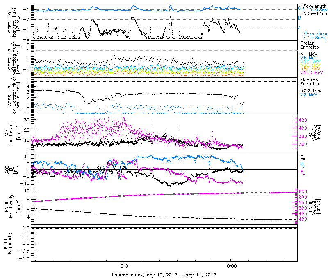Screen dimensions: 328x278
Task: Click the '>0.8 MeV' electron energy label
Action: (x=311, y=91)
